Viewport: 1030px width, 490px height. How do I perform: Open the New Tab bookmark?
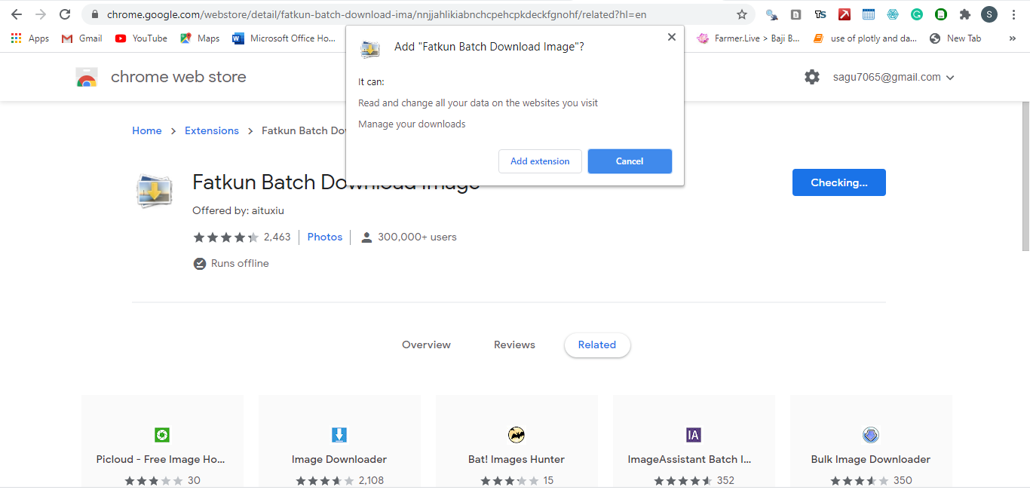click(x=955, y=38)
